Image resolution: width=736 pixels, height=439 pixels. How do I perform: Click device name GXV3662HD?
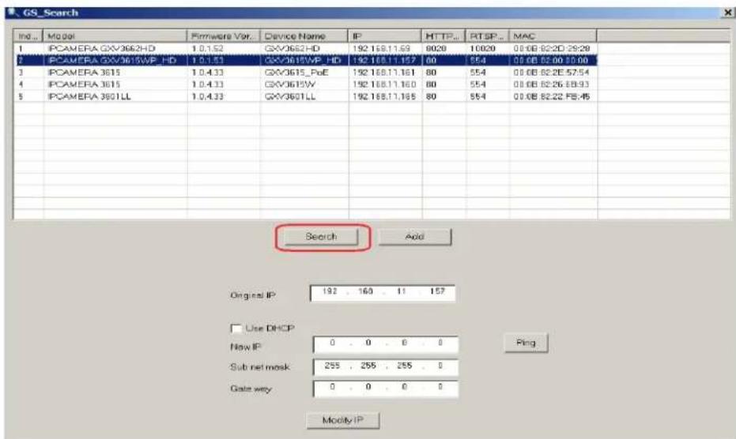292,49
